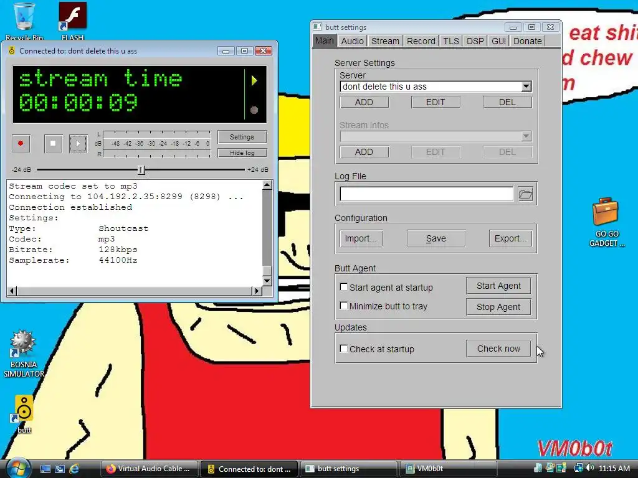
Task: Open the Record tab
Action: 421,41
